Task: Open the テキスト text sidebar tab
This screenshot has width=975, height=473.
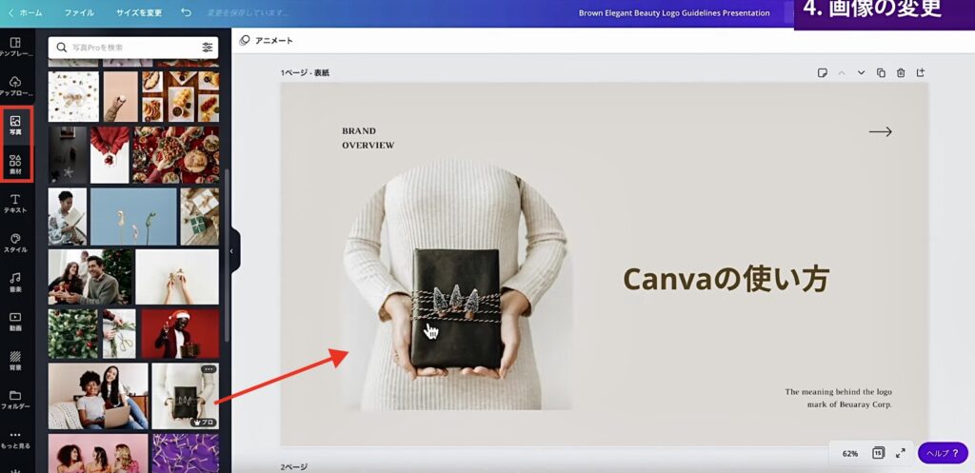Action: pos(15,204)
